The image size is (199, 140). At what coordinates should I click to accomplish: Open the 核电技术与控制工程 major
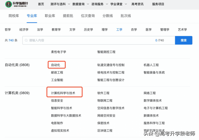111,72
